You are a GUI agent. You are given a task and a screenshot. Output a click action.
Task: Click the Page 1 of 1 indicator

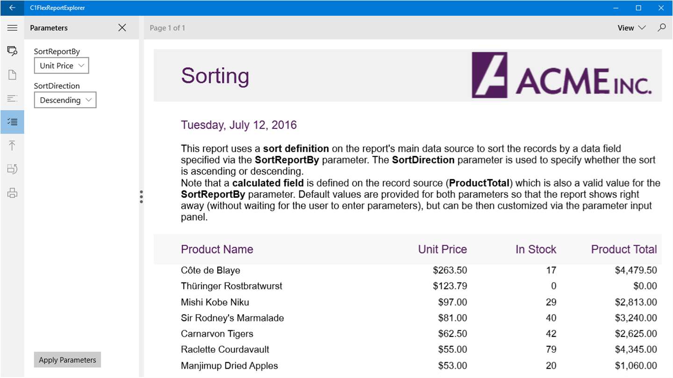pyautogui.click(x=167, y=28)
